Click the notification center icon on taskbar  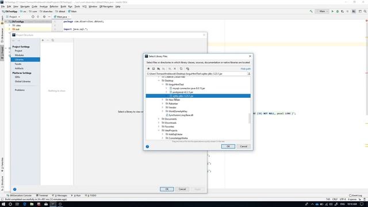362,204
